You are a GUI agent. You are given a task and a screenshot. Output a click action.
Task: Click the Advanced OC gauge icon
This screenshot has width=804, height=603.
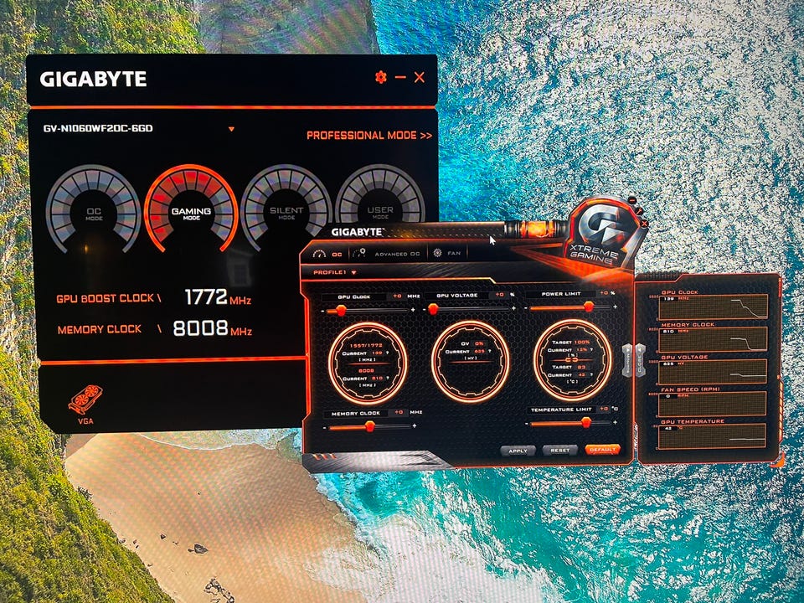pos(359,253)
